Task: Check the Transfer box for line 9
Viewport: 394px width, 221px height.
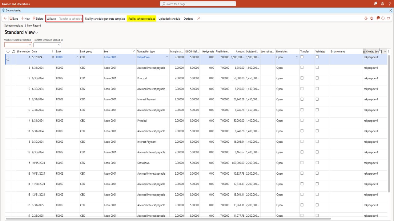Action: point(302,89)
